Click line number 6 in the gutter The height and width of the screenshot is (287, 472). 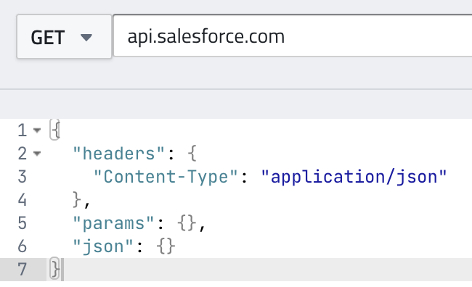click(23, 246)
